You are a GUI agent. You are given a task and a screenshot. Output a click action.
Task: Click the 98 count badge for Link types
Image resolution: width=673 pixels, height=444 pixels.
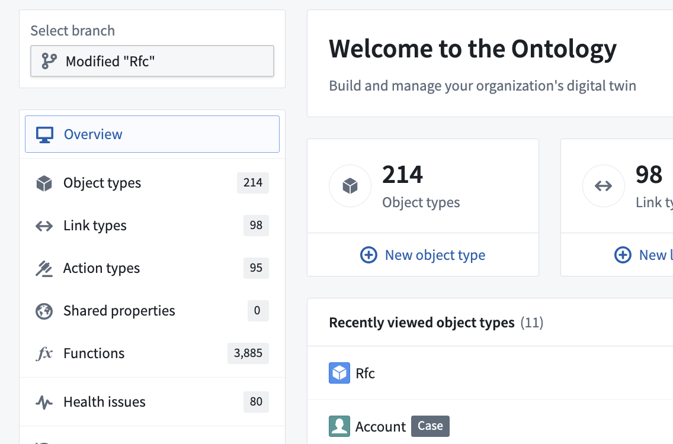(257, 225)
